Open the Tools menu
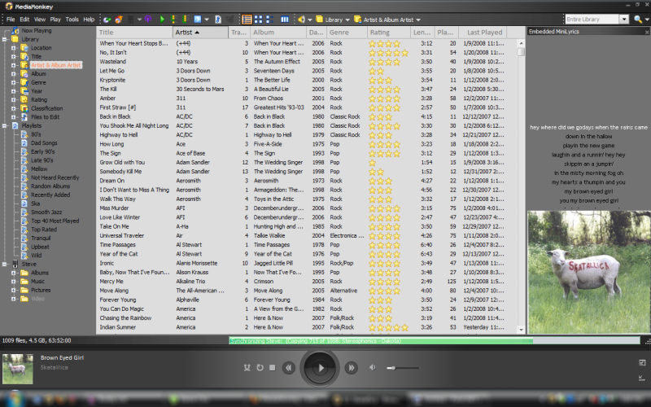Viewport: 651px width, 407px height. coord(72,19)
